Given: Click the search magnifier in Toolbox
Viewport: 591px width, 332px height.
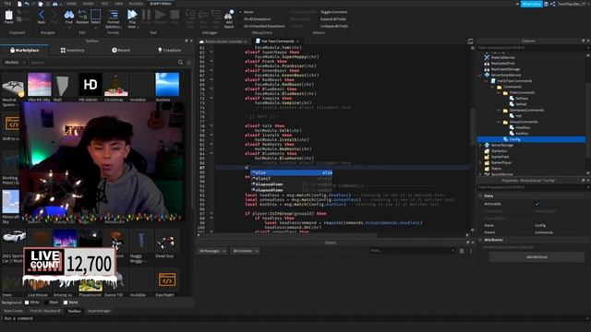Looking at the screenshot, I should tap(181, 63).
